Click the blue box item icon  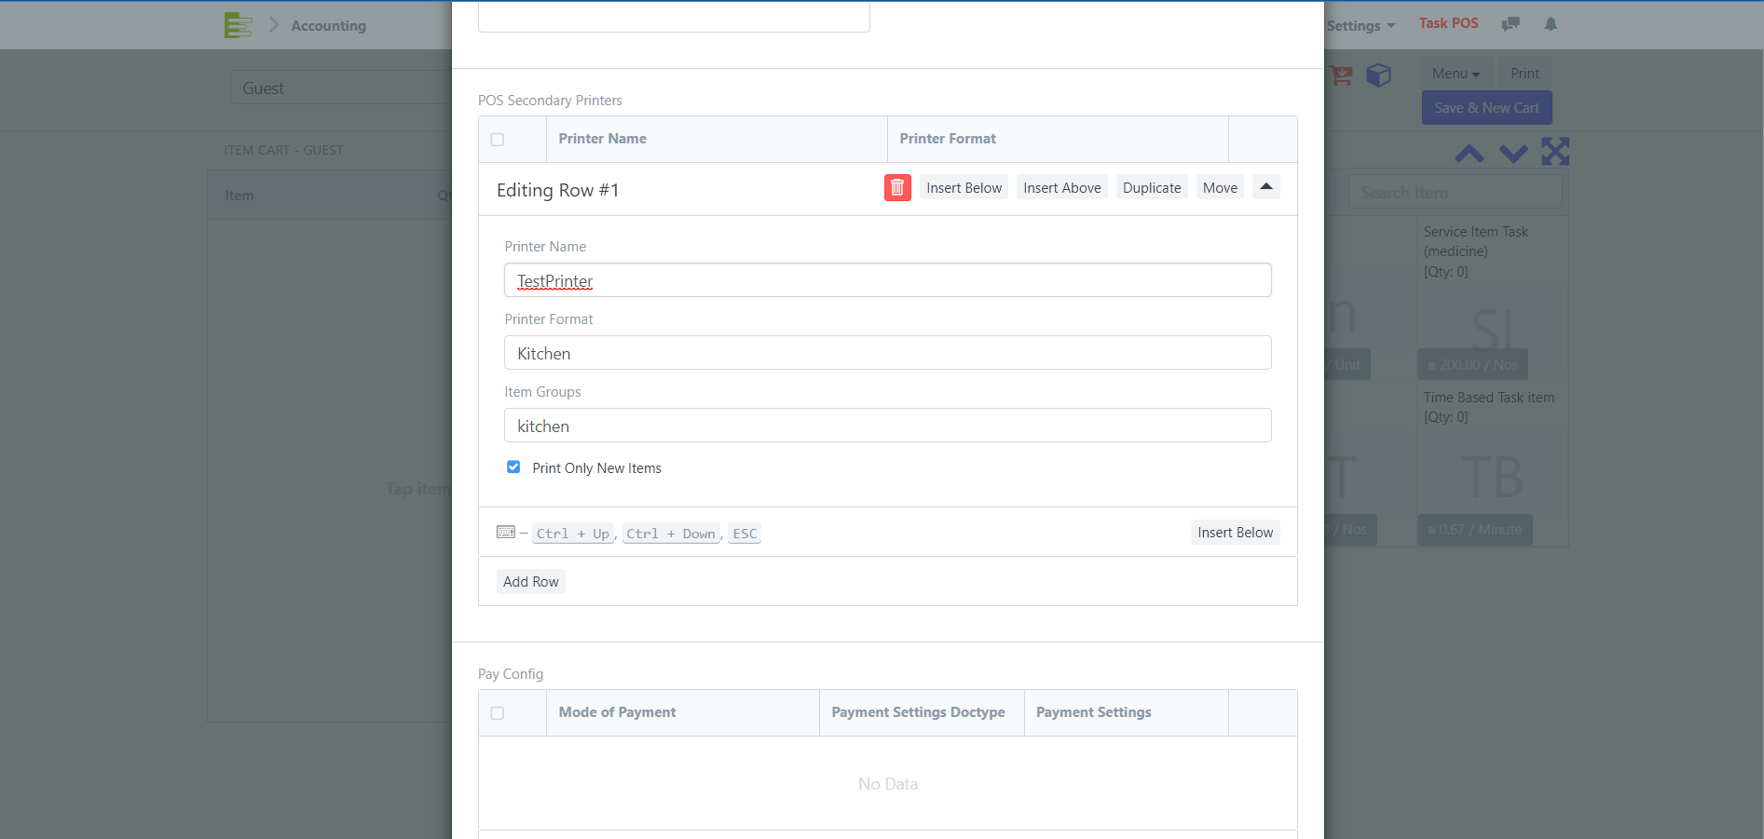click(1379, 74)
